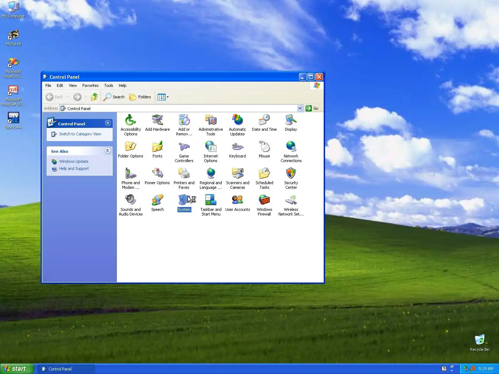Collapse the See Also section
Image resolution: width=499 pixels, height=374 pixels.
108,151
